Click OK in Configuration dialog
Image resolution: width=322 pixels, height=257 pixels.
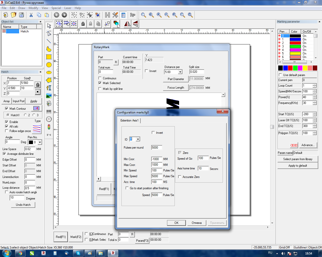click(x=176, y=223)
